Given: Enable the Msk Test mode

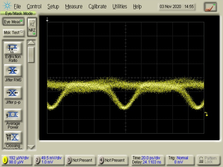Looking at the screenshot, I should [x=13, y=33].
